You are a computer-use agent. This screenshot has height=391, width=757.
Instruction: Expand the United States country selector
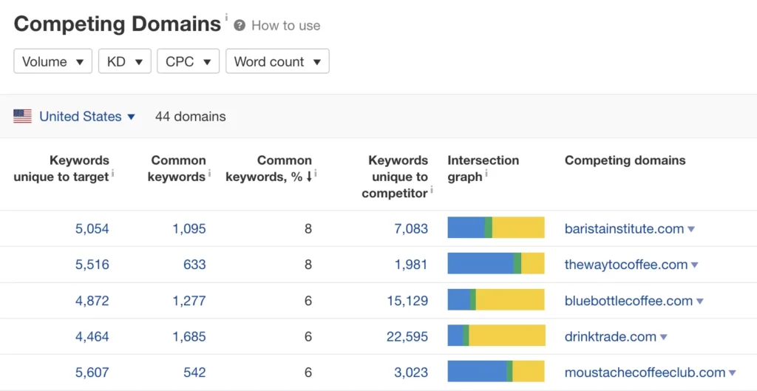(x=87, y=116)
